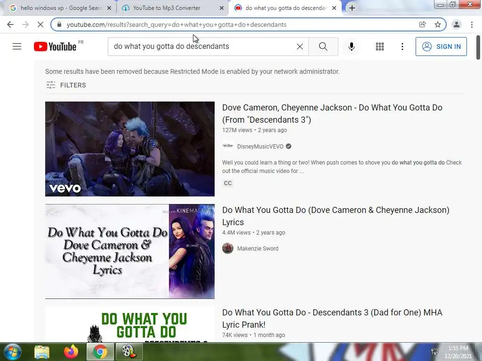This screenshot has height=361, width=482.
Task: Open the Dove Cameron, Cheyenne Jackson video title
Action: click(332, 114)
